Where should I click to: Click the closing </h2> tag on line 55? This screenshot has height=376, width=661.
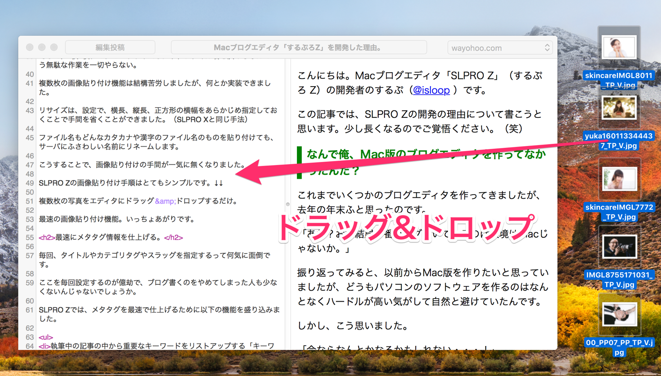[173, 237]
